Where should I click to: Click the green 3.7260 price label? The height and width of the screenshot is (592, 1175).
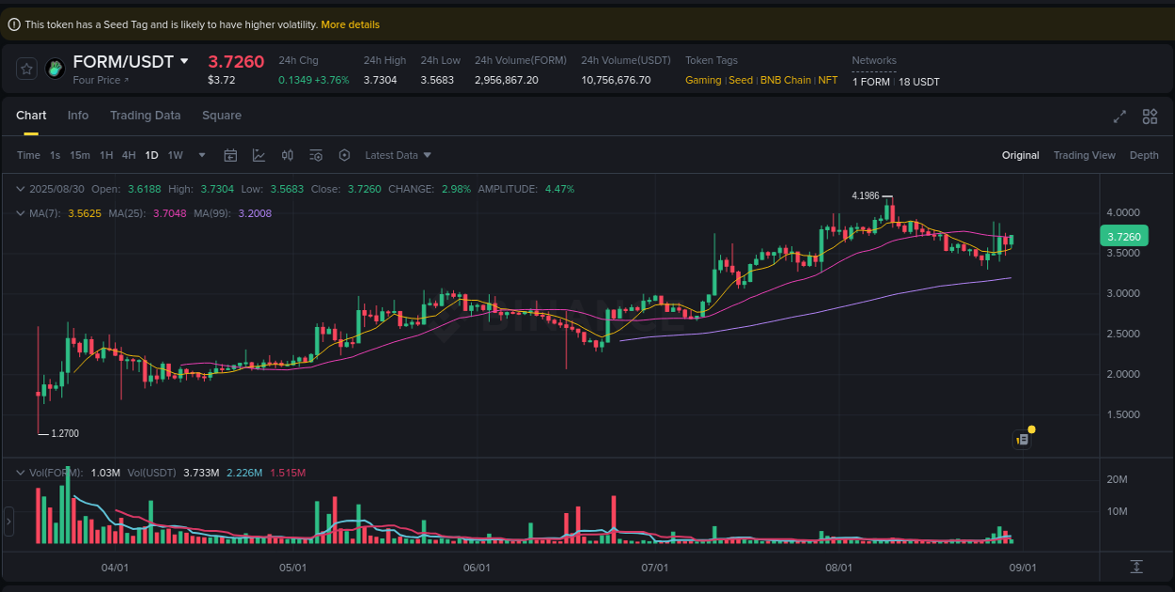1124,236
